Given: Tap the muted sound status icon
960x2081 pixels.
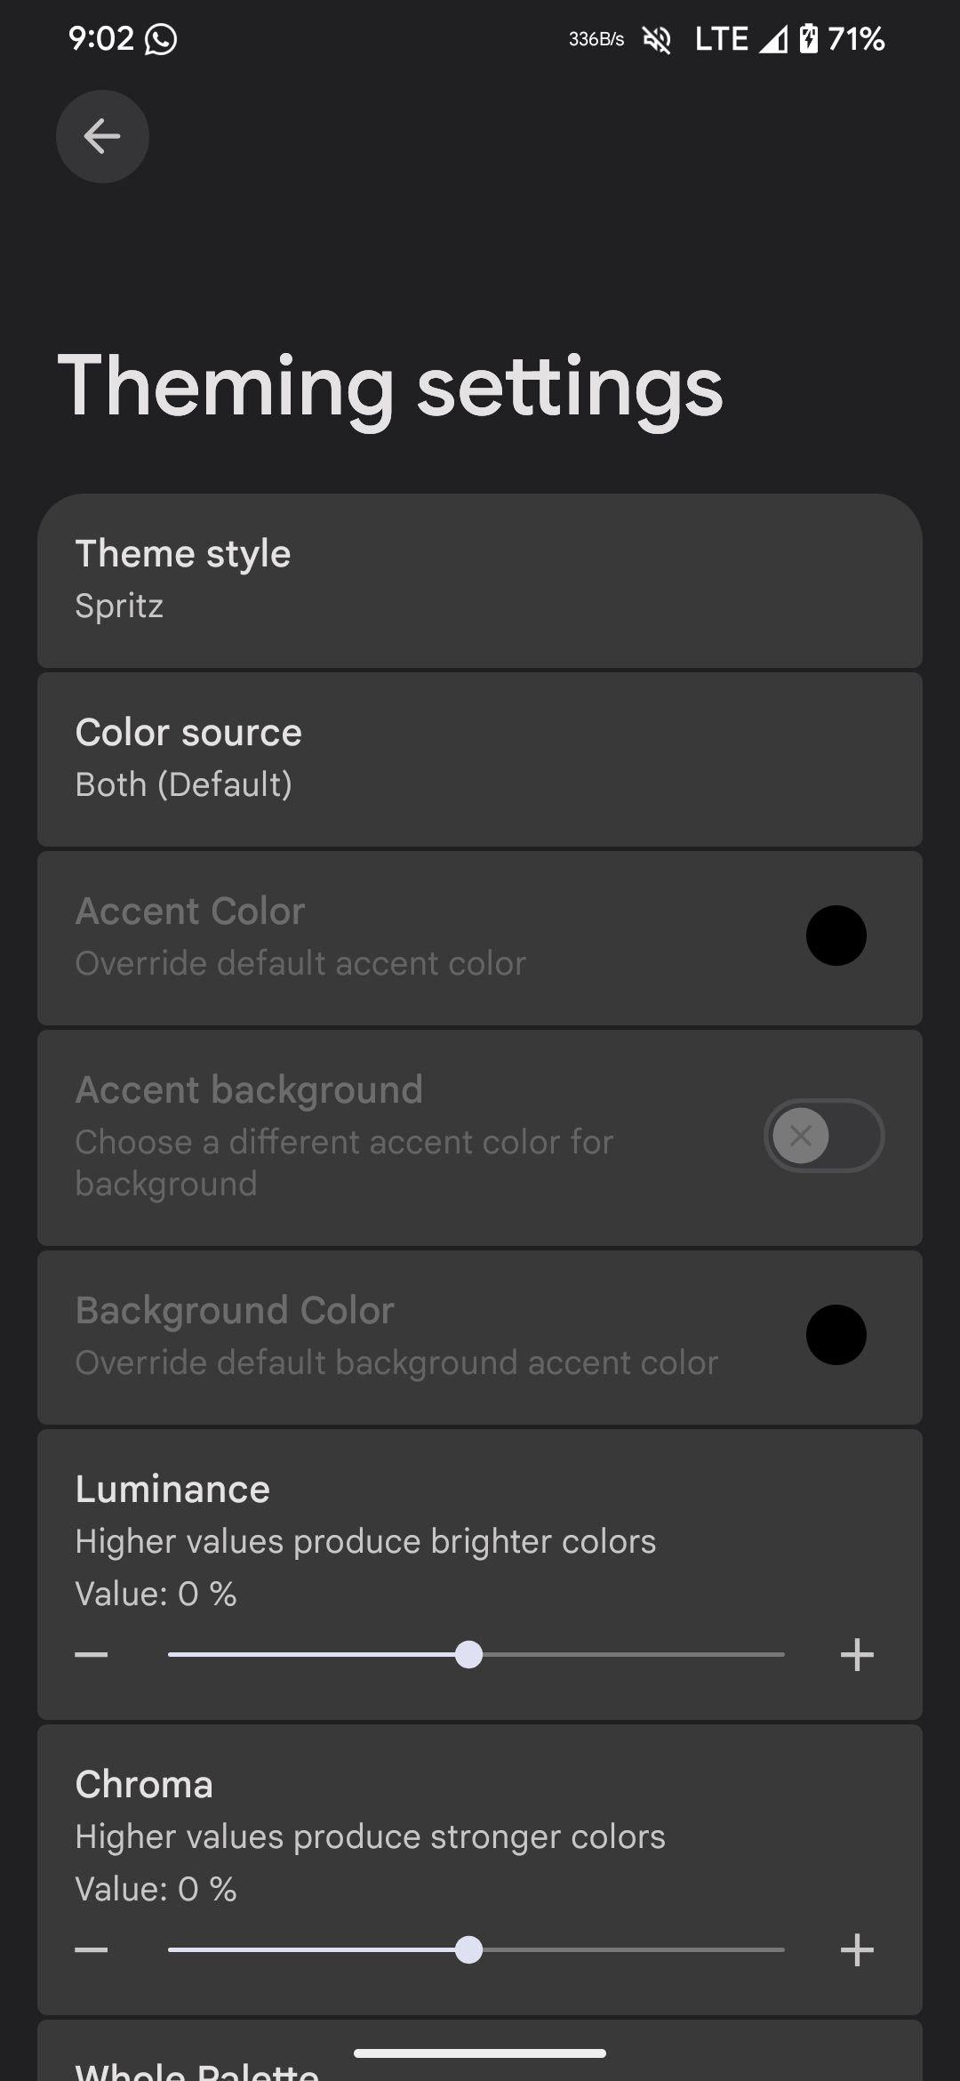Looking at the screenshot, I should click(657, 39).
